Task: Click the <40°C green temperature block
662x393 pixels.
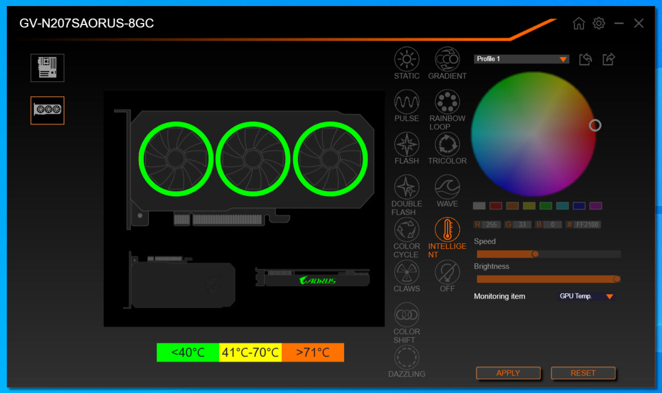Action: click(x=188, y=353)
